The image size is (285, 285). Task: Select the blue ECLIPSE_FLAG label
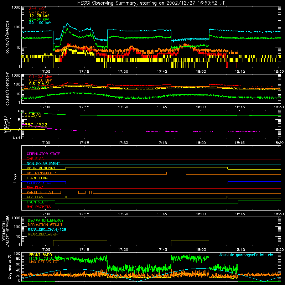(x=39, y=183)
